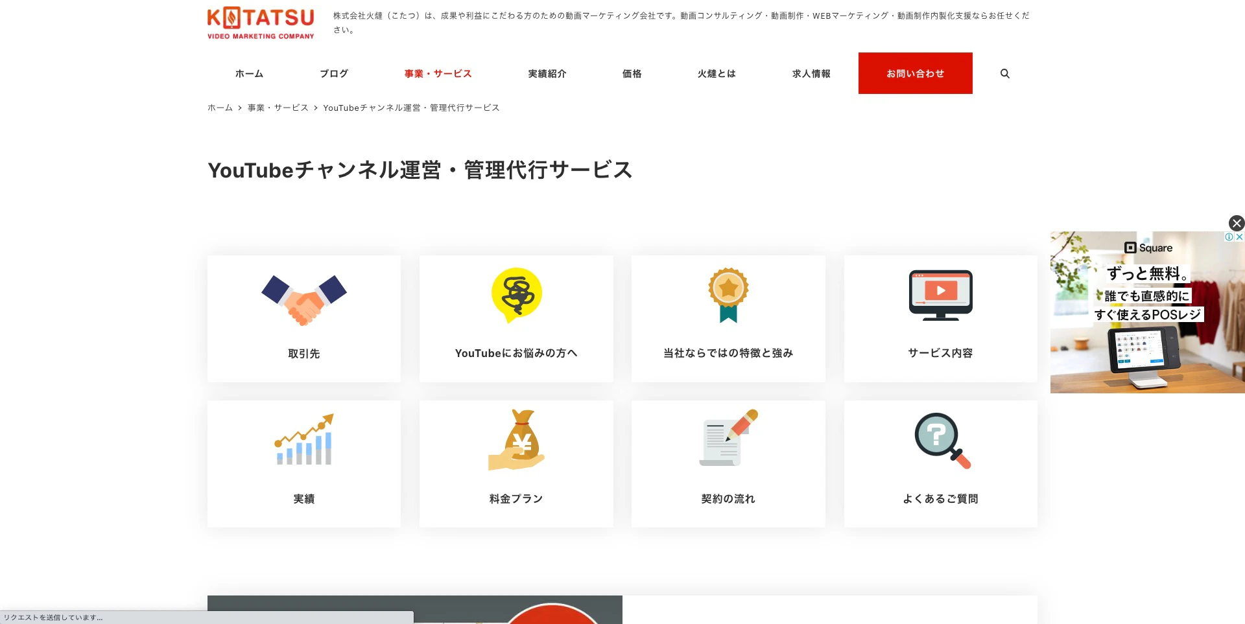The width and height of the screenshot is (1245, 624).
Task: Click 事業・サービス in the breadcrumb trail
Action: tap(278, 108)
